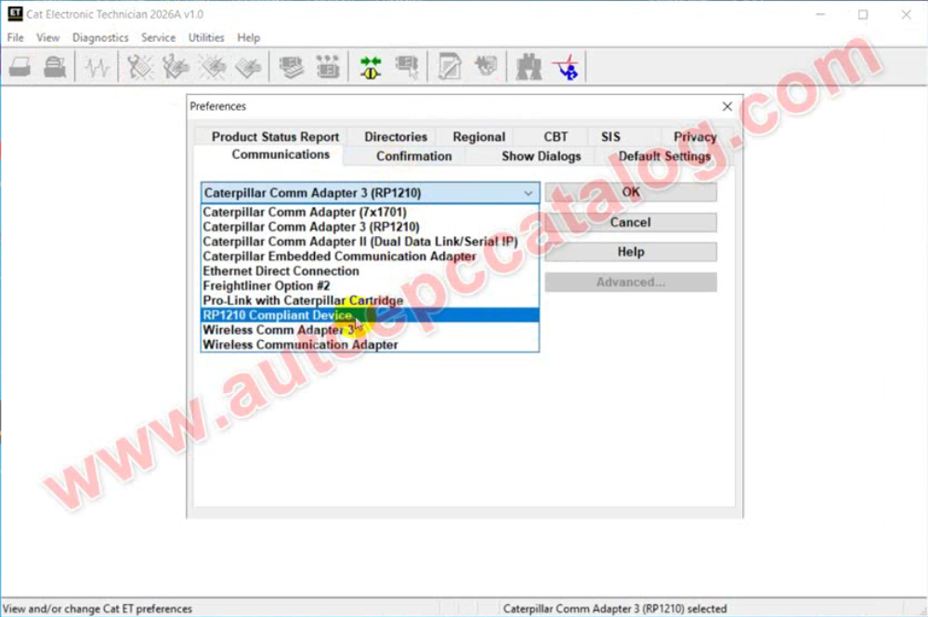Click the Cat ET app icon in title bar
928x617 pixels.
[14, 14]
